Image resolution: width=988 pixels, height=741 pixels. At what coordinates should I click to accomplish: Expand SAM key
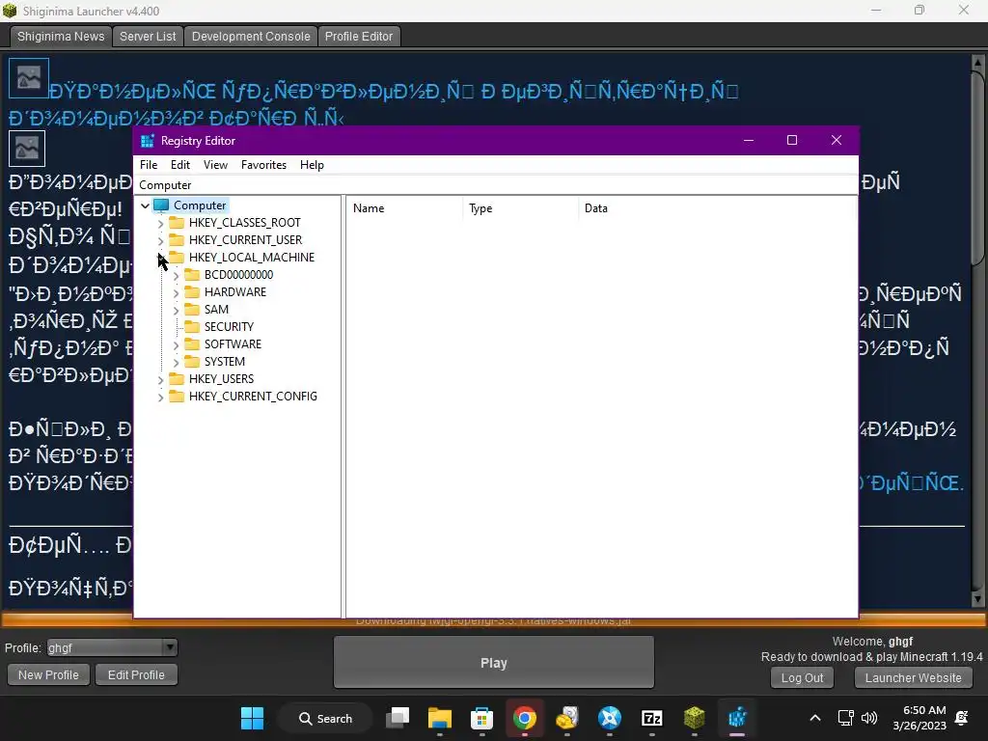coord(177,310)
